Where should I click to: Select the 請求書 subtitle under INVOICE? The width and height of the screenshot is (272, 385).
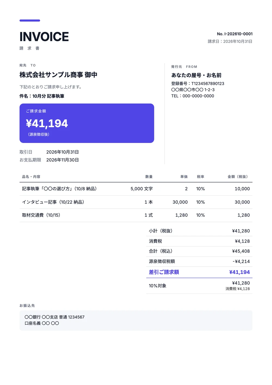(29, 48)
